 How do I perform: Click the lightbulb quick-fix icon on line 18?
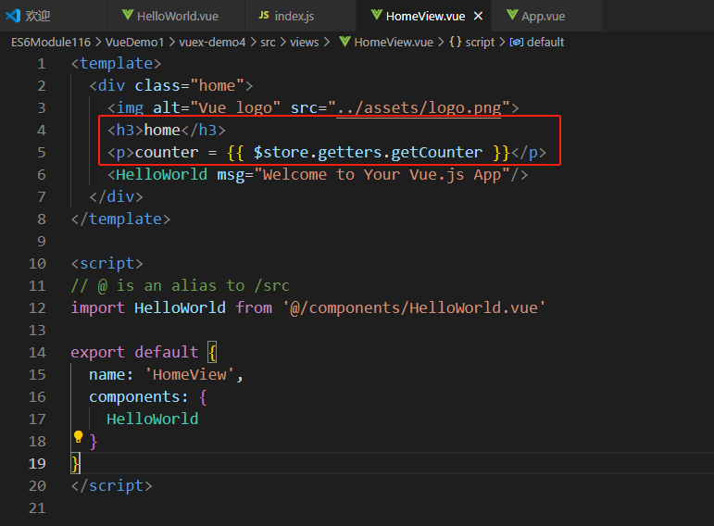(x=79, y=437)
